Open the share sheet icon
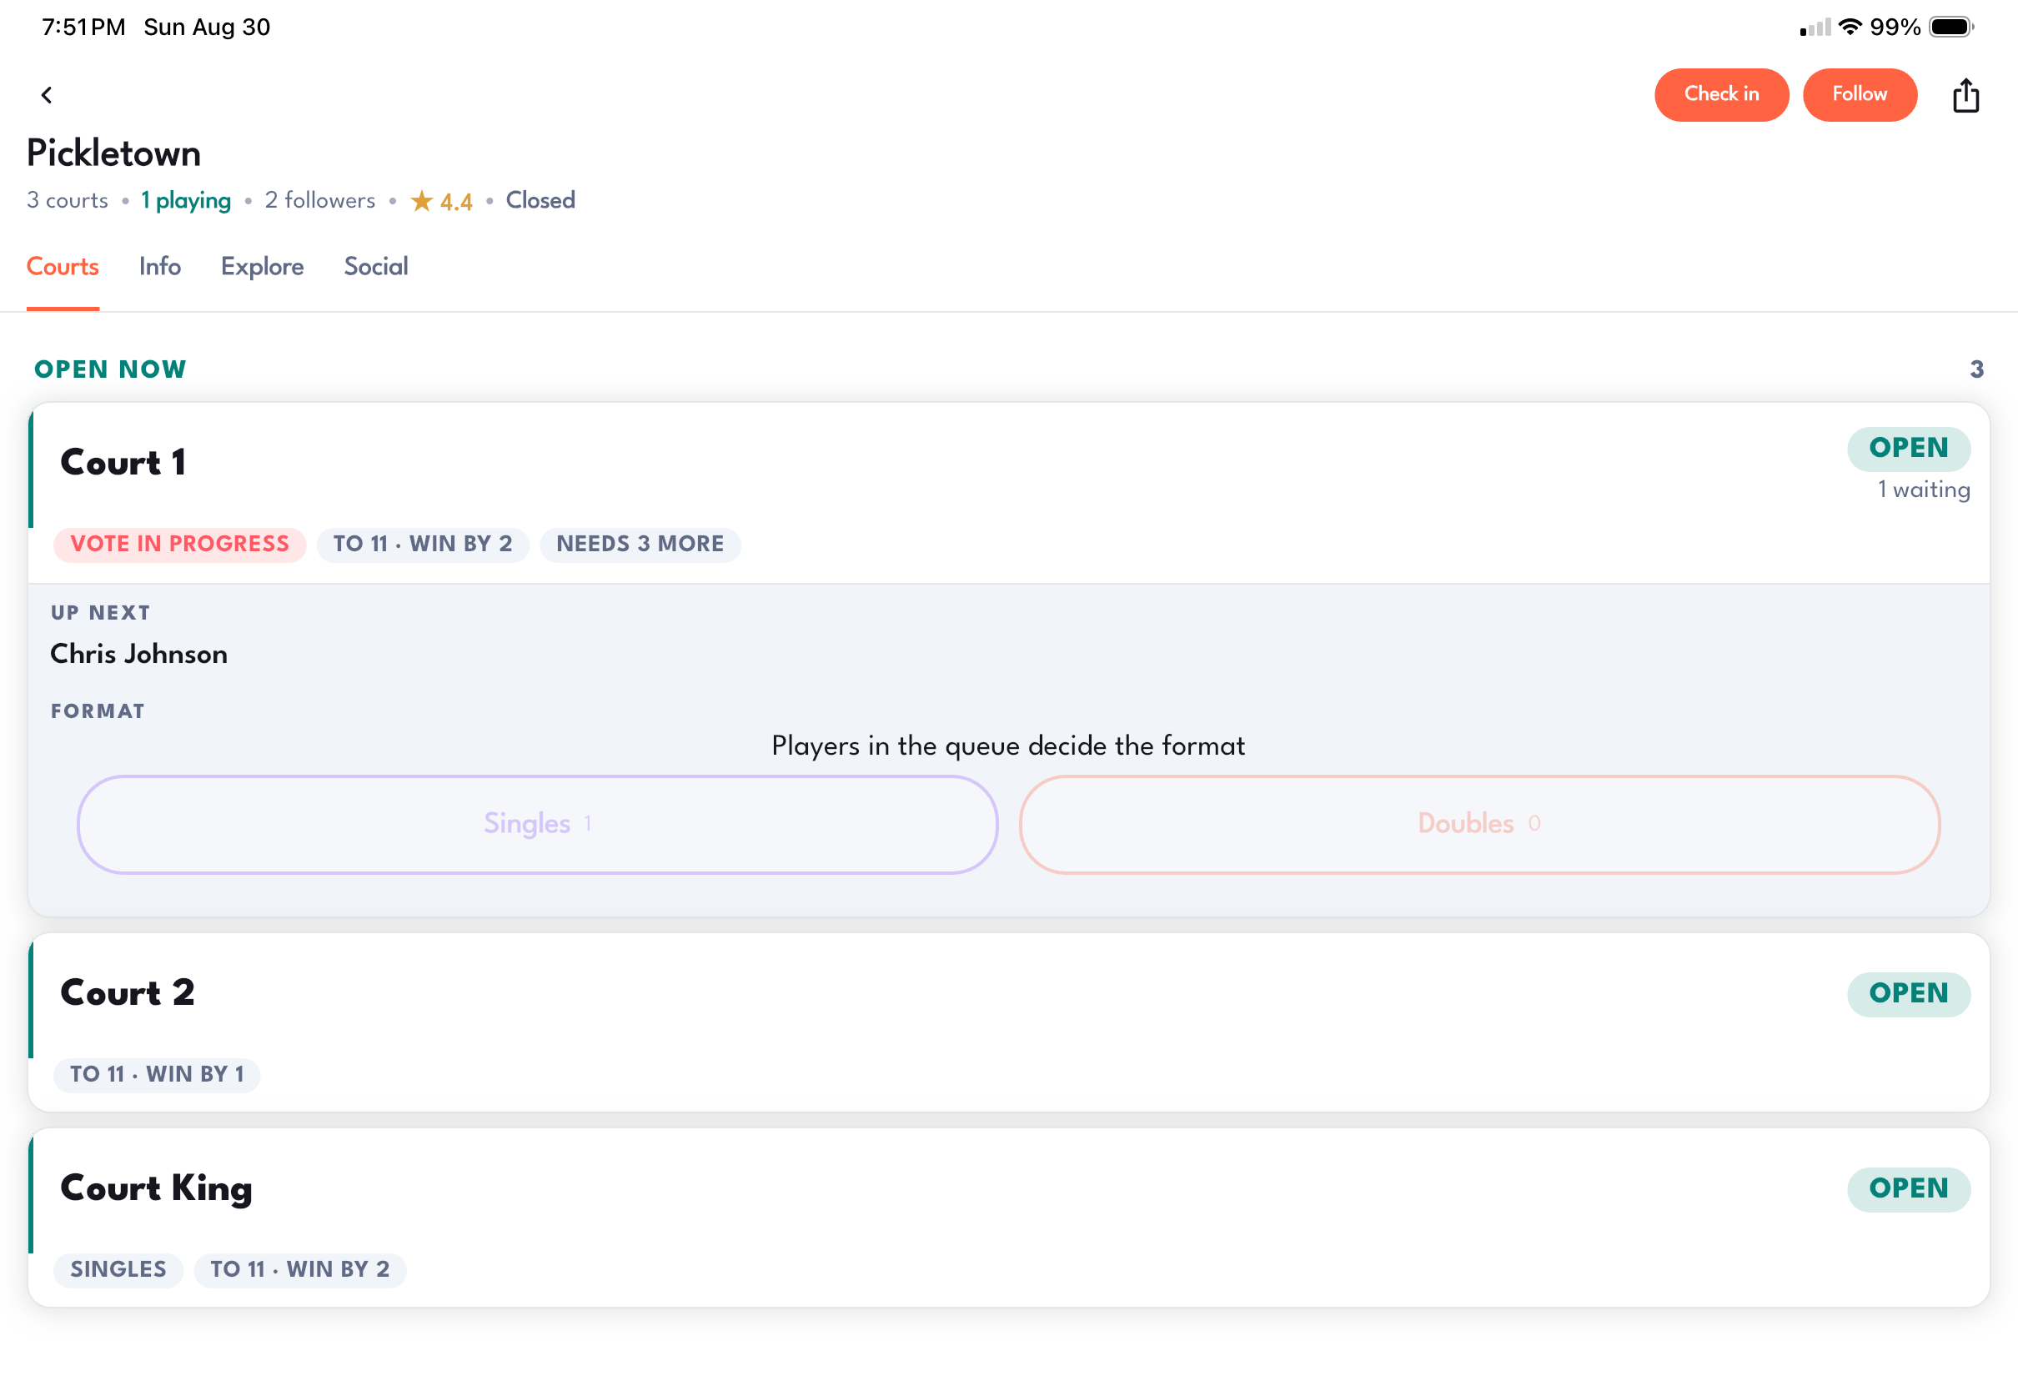The image size is (2018, 1391). [x=1965, y=95]
